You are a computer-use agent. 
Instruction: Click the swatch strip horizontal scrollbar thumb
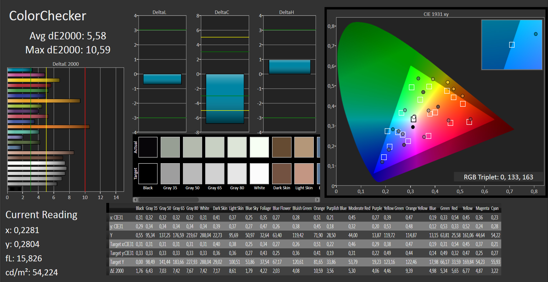coord(168,200)
